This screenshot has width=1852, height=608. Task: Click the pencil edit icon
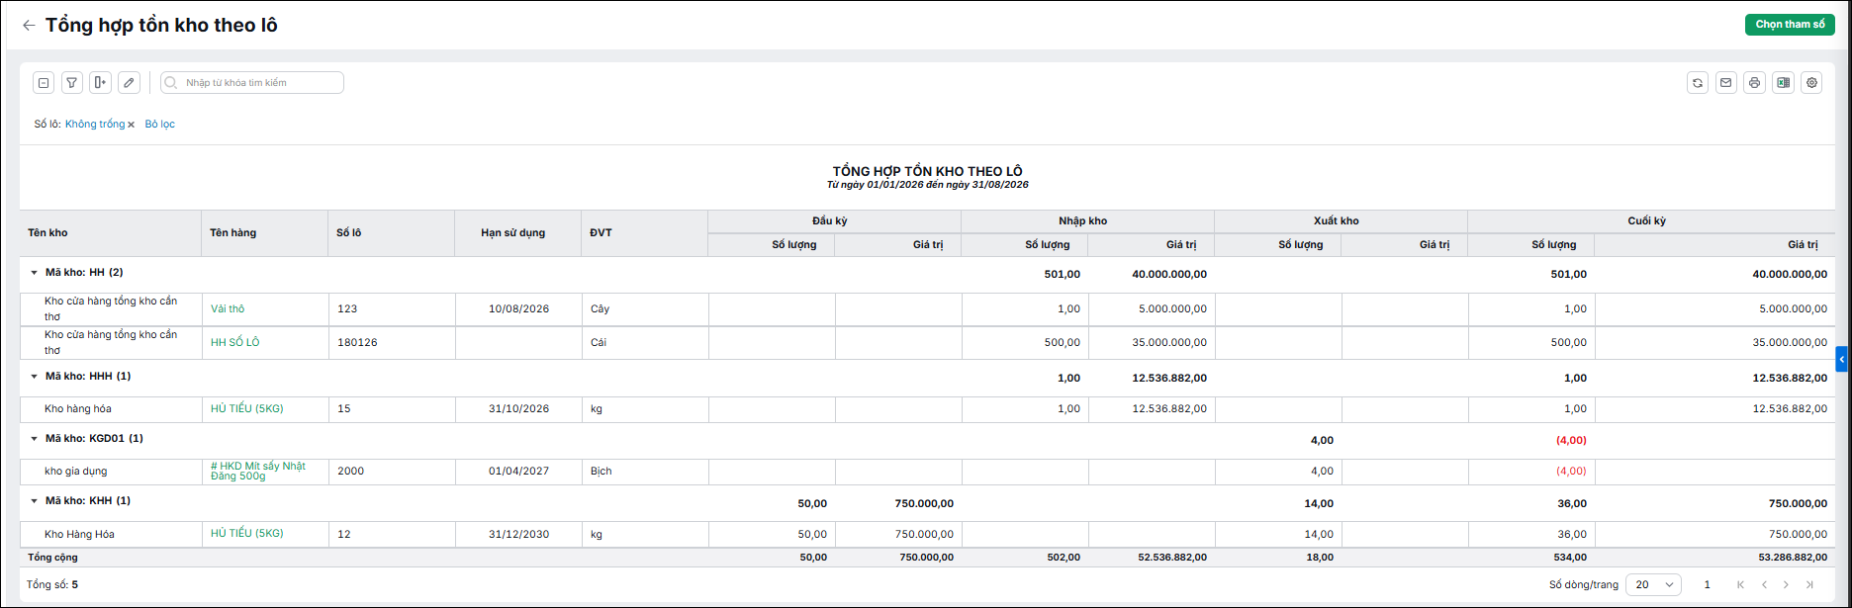coord(129,83)
